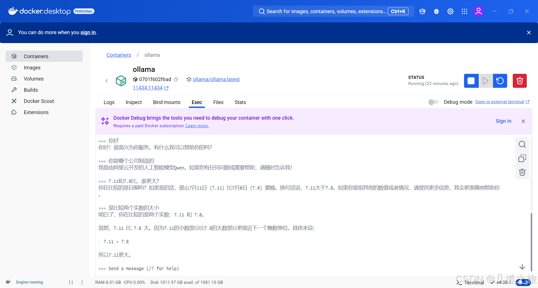Select the Containers section in the sidebar
Viewport: 538px width, 288px height.
pyautogui.click(x=36, y=56)
